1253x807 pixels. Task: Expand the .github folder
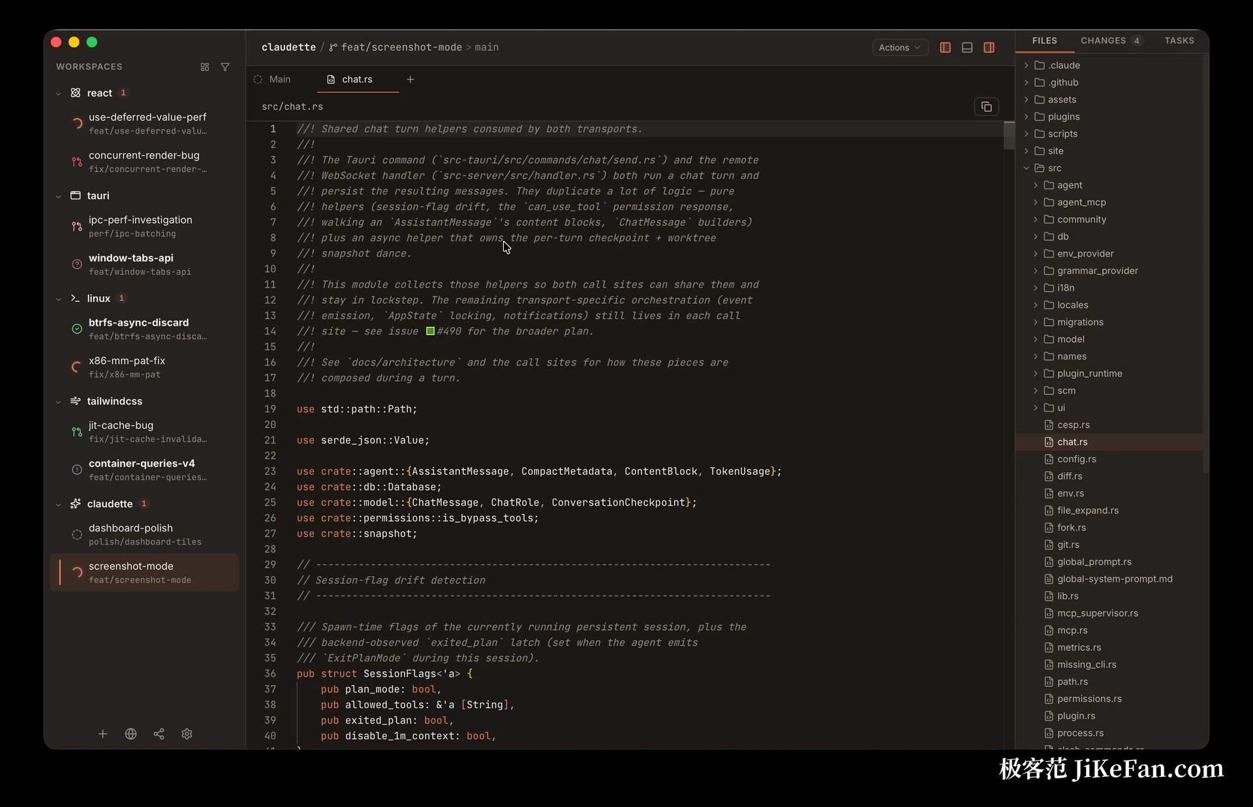[x=1027, y=82]
